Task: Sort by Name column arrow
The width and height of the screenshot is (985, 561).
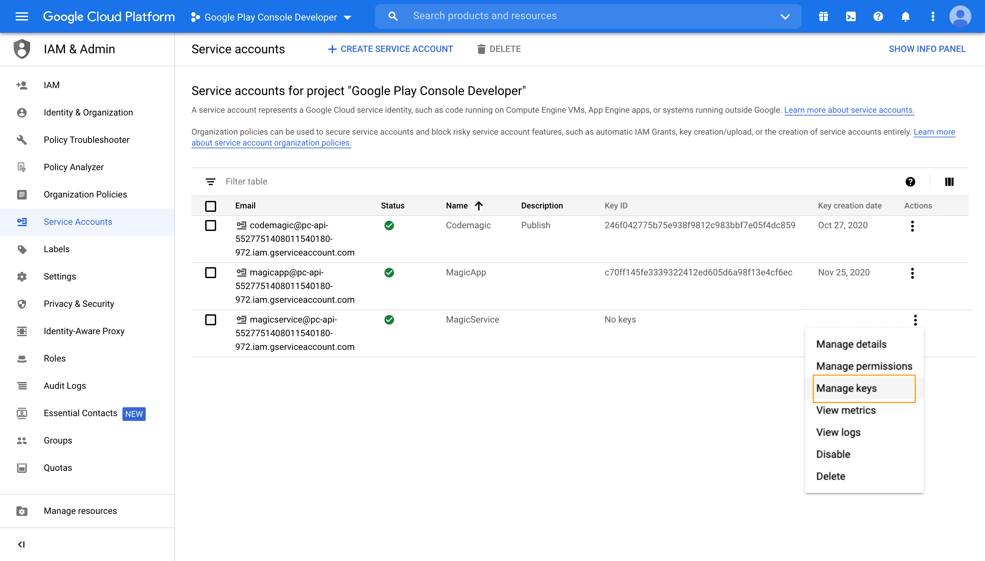Action: tap(478, 206)
